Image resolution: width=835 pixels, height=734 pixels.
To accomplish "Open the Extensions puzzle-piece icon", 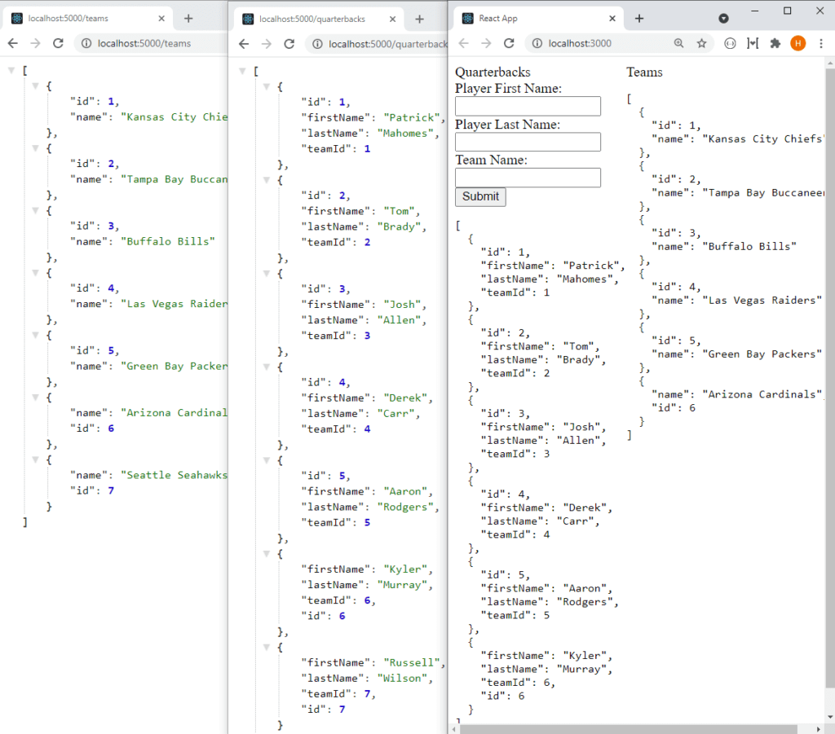I will (x=775, y=43).
